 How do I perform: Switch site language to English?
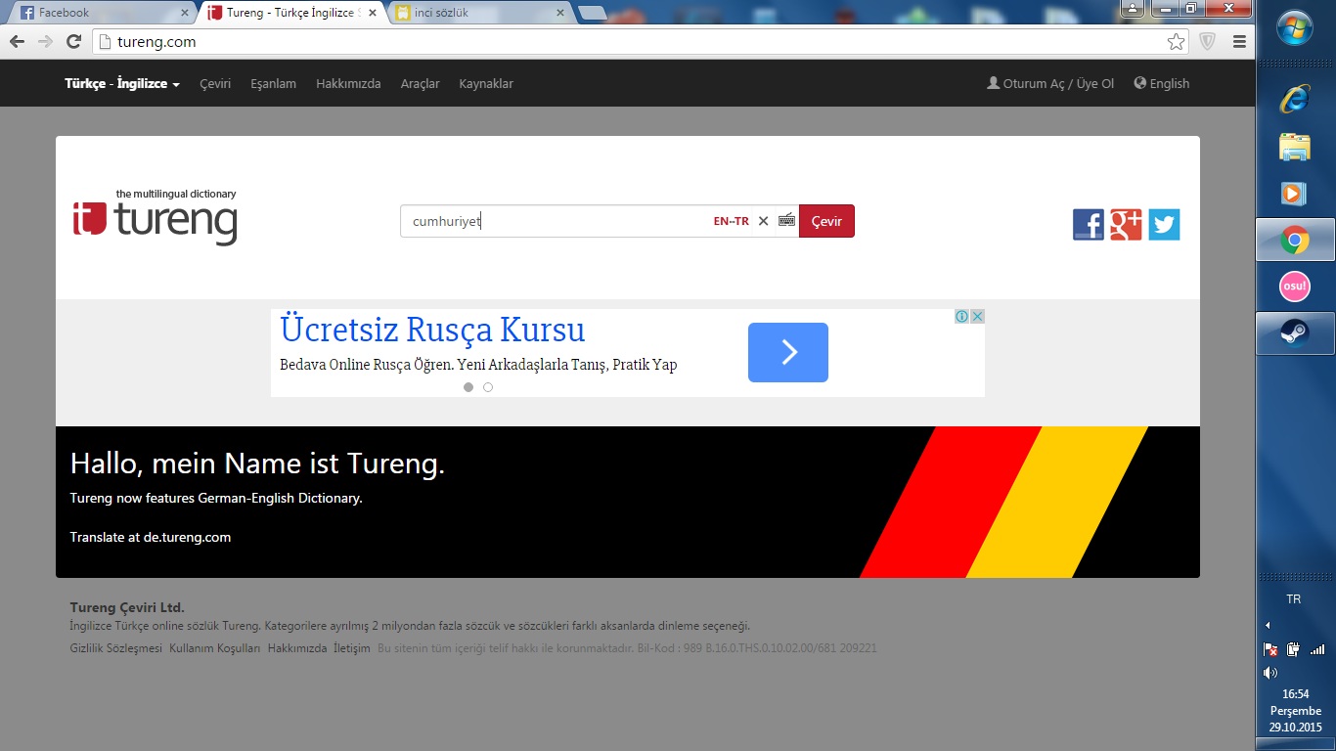pos(1162,84)
